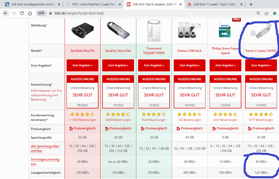The image size is (279, 179).
Task: Open Preisvergleich for Transcend column
Action: pos(154,128)
